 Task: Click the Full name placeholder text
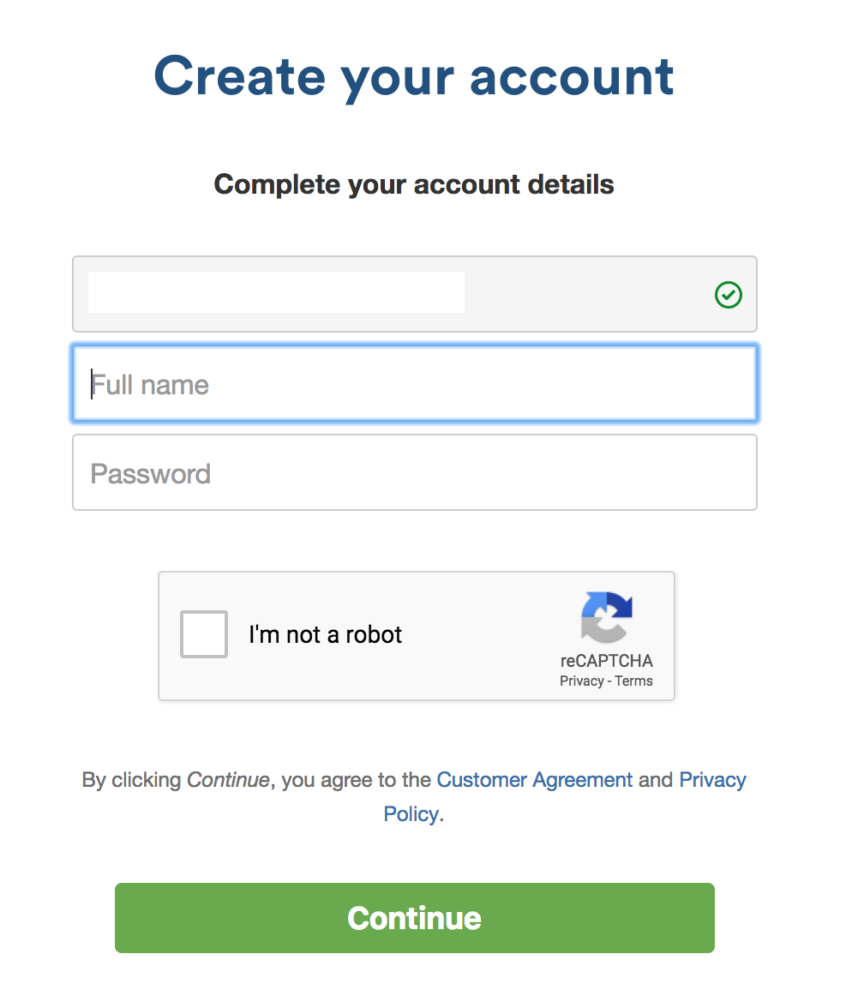click(x=150, y=385)
